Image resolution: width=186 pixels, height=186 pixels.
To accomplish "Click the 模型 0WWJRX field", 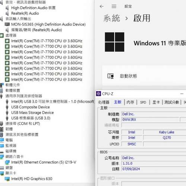I will click(150, 119).
